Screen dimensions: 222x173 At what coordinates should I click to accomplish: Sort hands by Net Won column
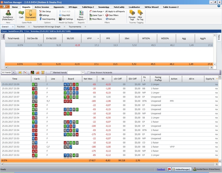[89, 79]
